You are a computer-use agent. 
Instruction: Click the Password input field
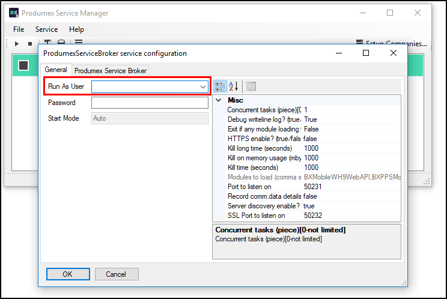(150, 103)
